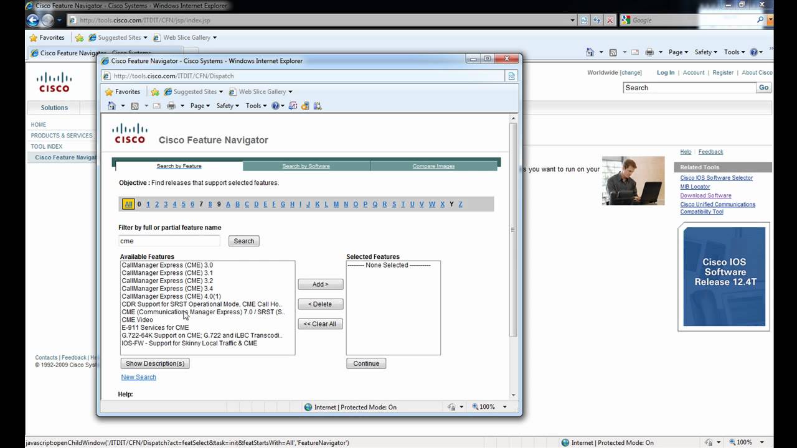Open Safety menu in main window toolbar
The image size is (797, 448).
coord(706,52)
